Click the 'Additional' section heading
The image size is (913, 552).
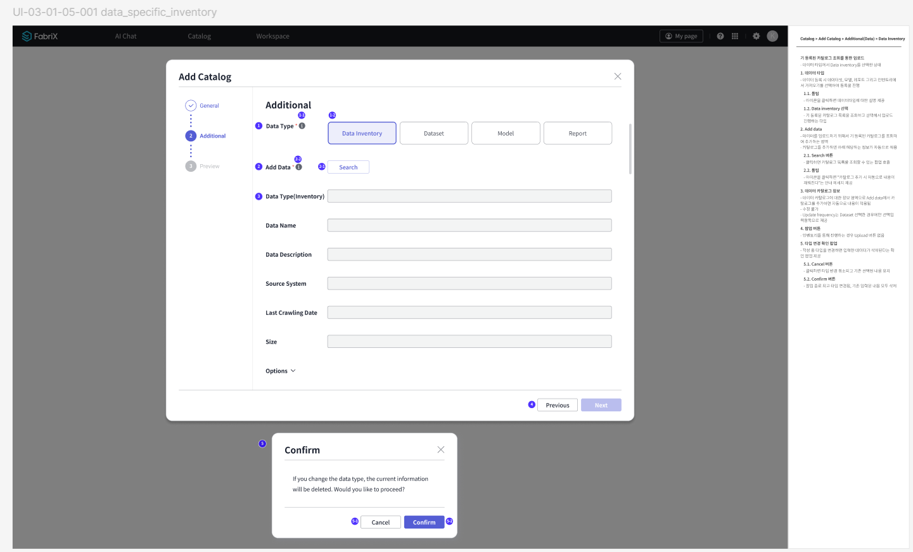pyautogui.click(x=288, y=105)
